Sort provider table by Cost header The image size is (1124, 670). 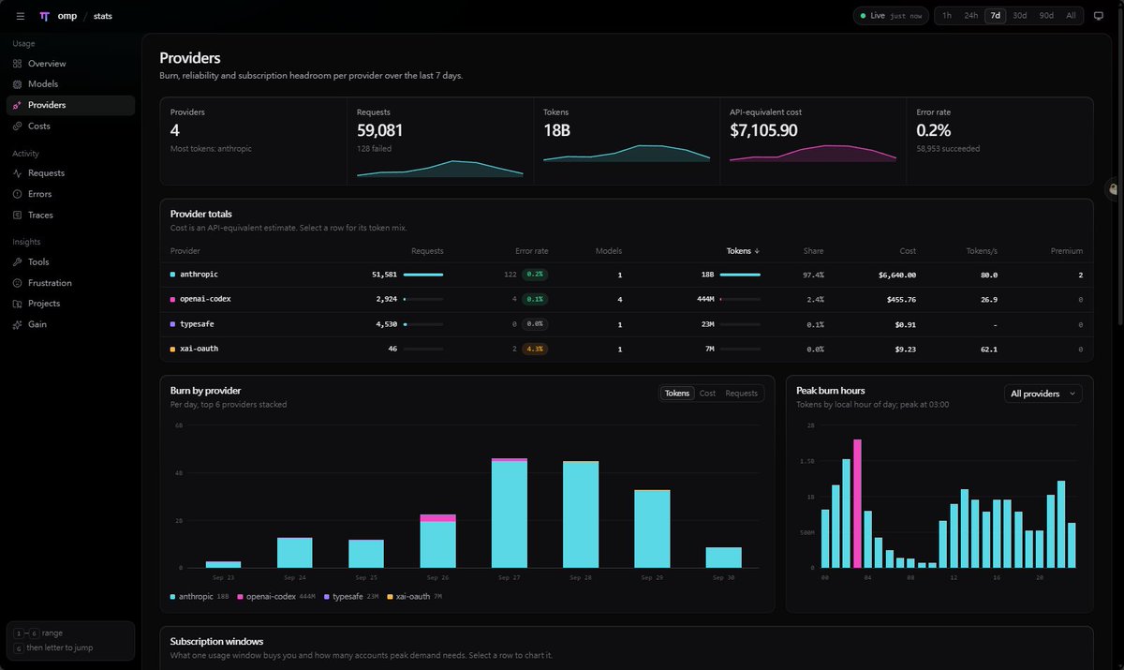pyautogui.click(x=907, y=251)
